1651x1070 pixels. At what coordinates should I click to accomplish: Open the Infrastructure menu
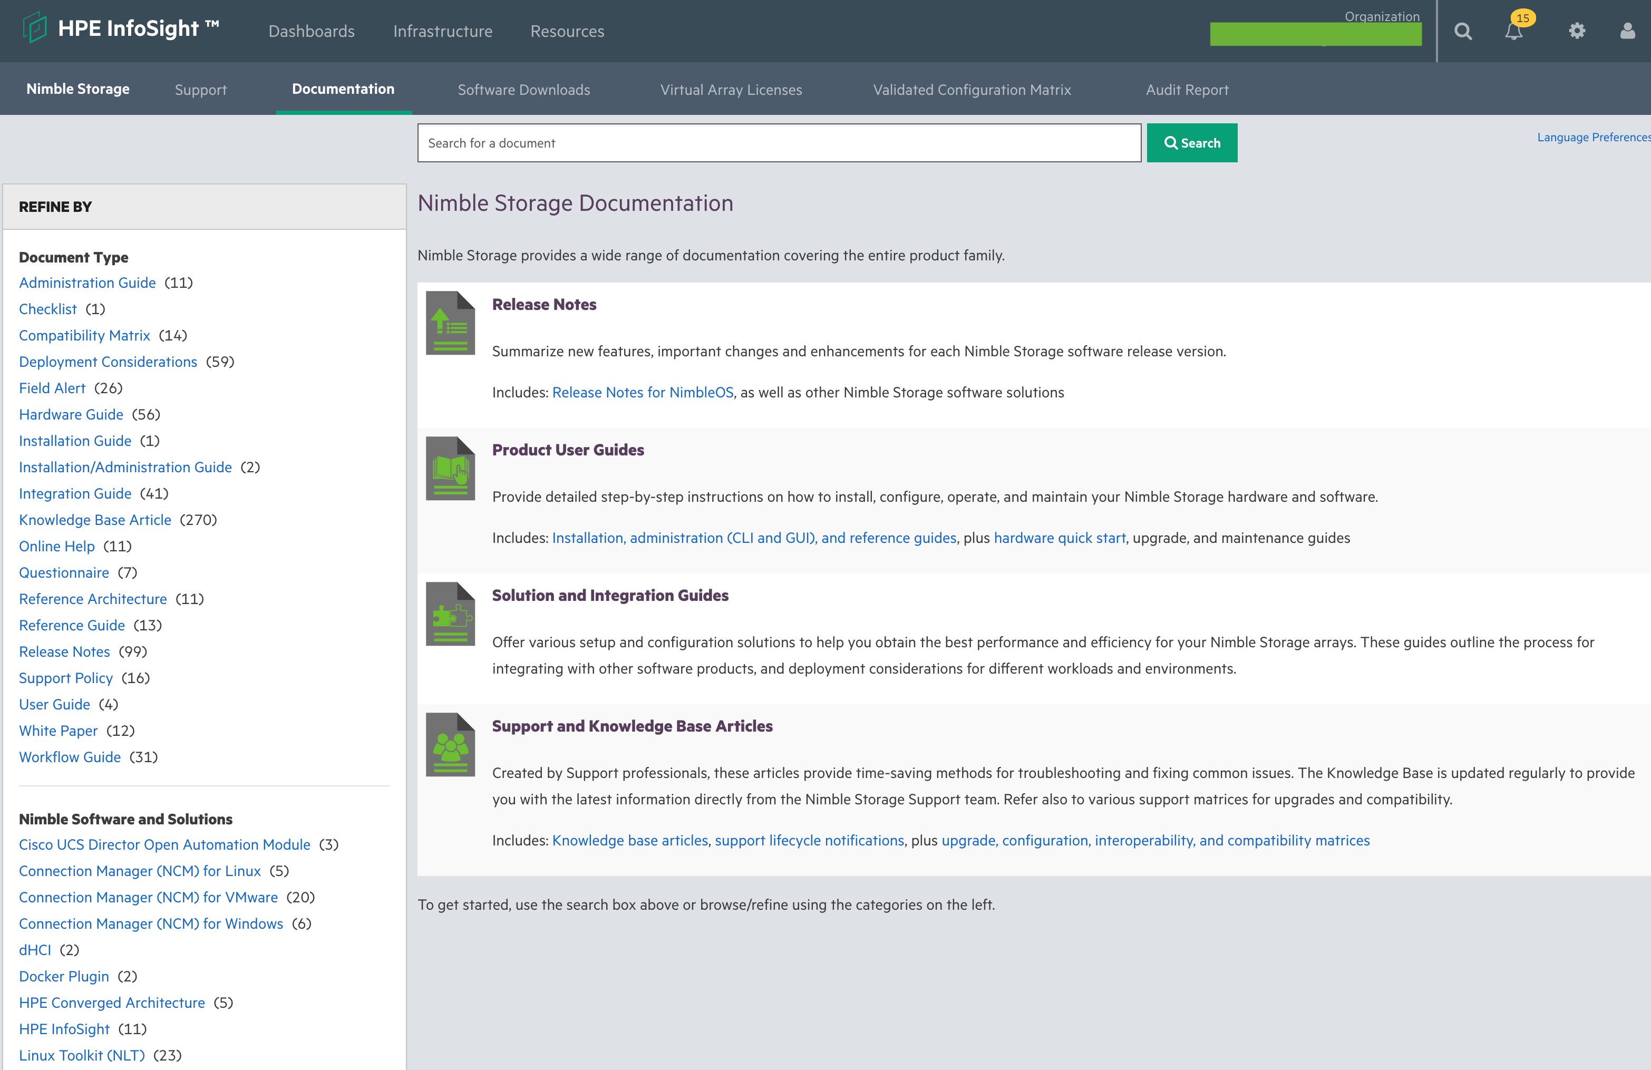(443, 31)
